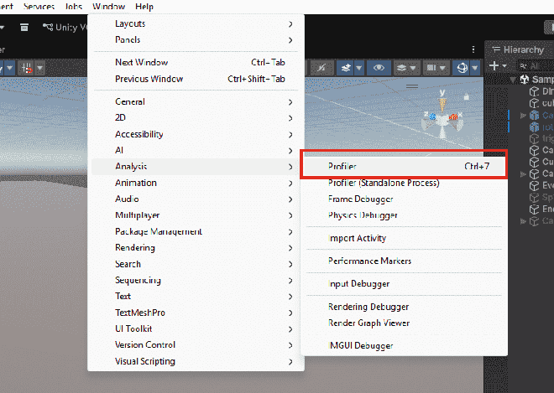This screenshot has height=393, width=554.
Task: Click the scene camera settings icon
Action: pos(431,67)
